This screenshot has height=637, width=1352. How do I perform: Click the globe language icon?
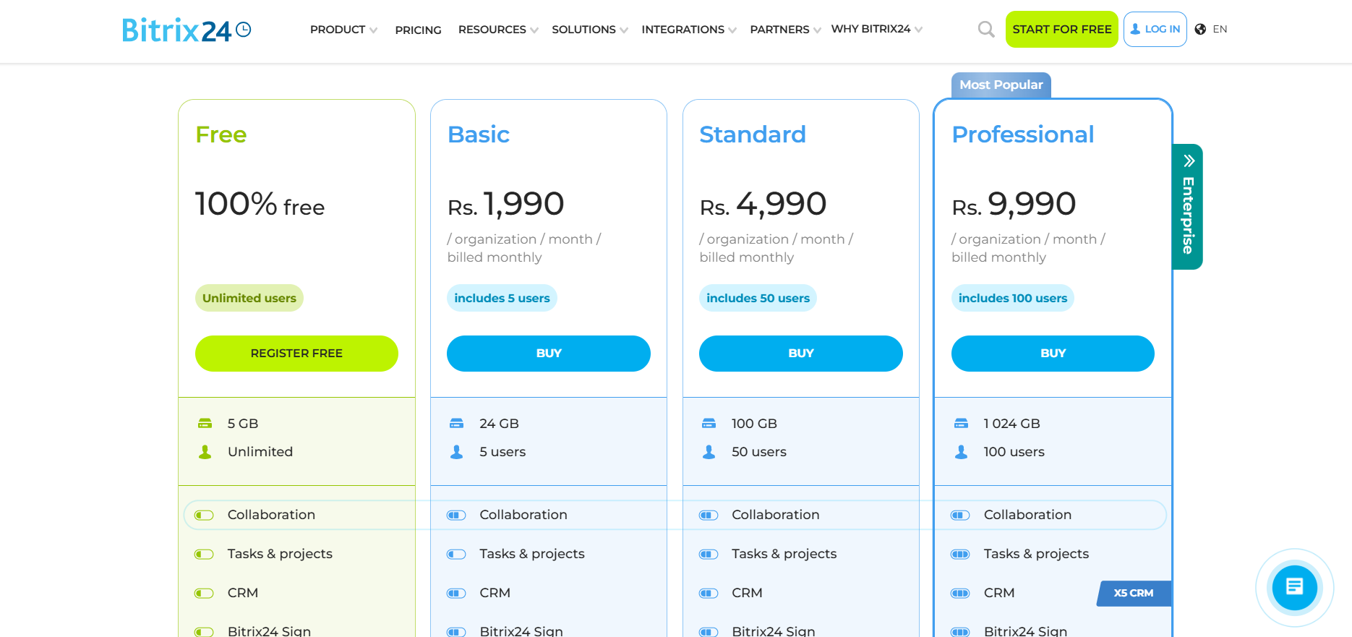coord(1200,29)
